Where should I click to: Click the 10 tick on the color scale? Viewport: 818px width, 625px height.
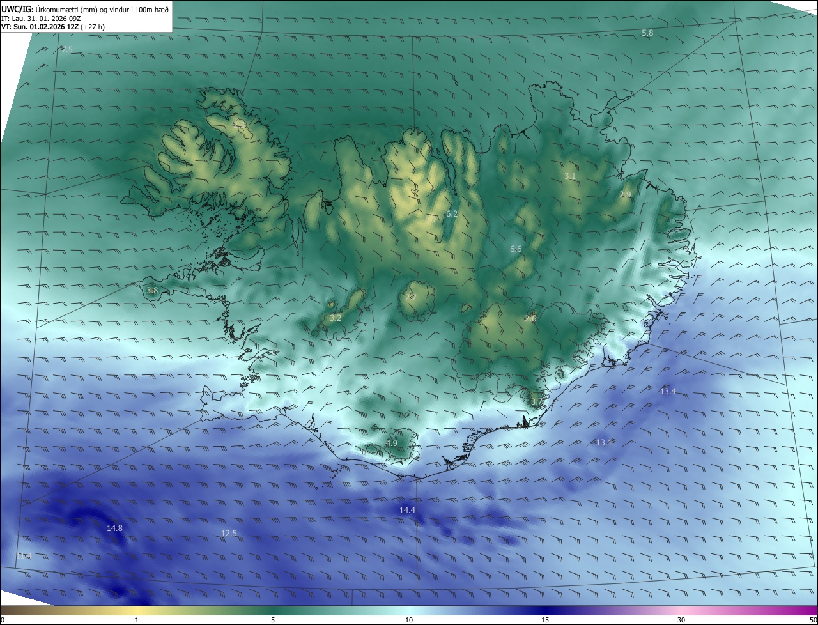pyautogui.click(x=409, y=620)
